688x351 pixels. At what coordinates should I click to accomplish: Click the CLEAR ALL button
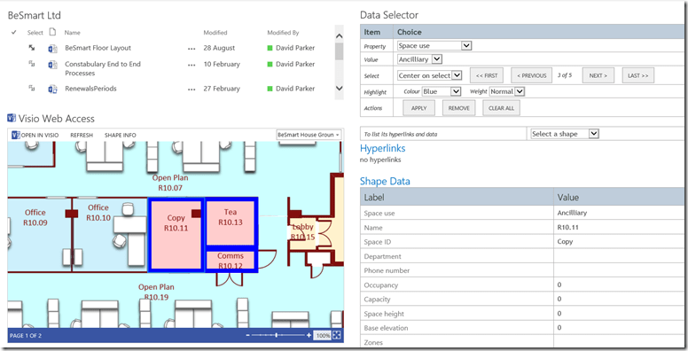(x=501, y=108)
